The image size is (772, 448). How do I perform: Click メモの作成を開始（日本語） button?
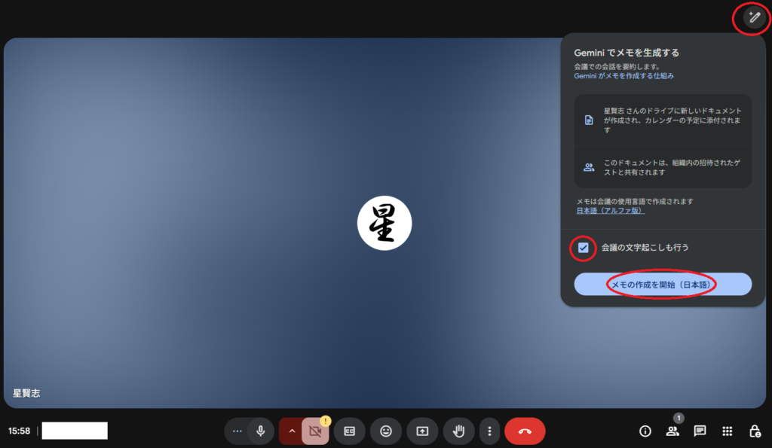point(663,285)
